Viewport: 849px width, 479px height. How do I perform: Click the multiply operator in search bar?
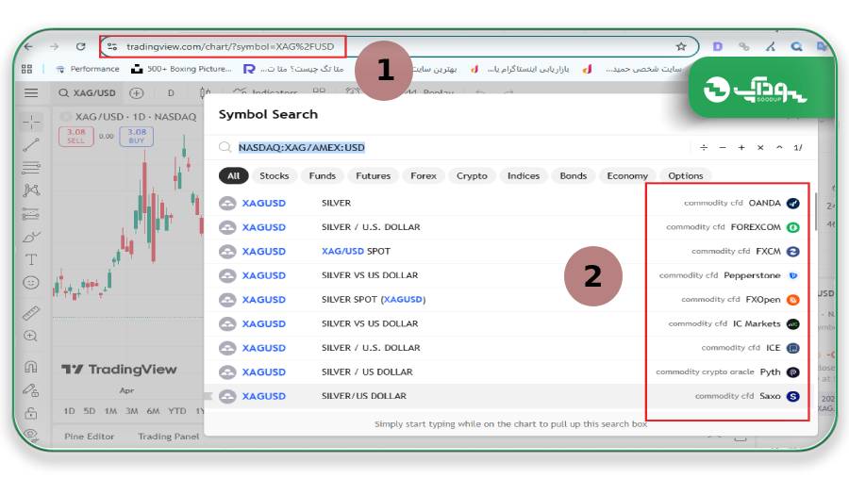(x=760, y=147)
